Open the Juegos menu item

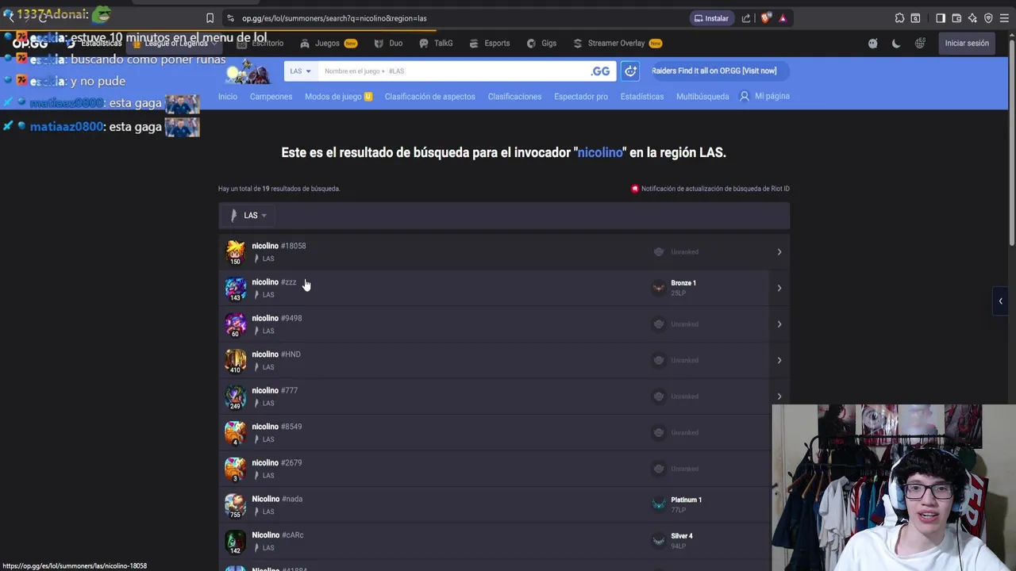click(329, 43)
